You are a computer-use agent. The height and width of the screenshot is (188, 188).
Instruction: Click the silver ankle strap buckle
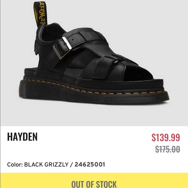62,48
